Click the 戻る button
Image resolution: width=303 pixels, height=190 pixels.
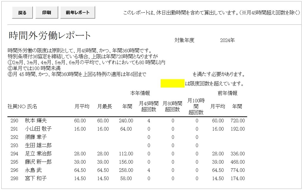[x=23, y=13]
